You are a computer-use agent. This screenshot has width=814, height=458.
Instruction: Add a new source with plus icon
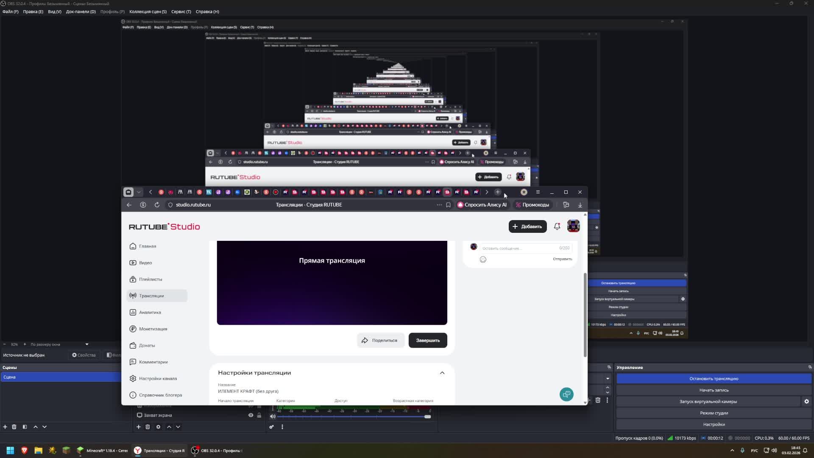click(x=138, y=427)
